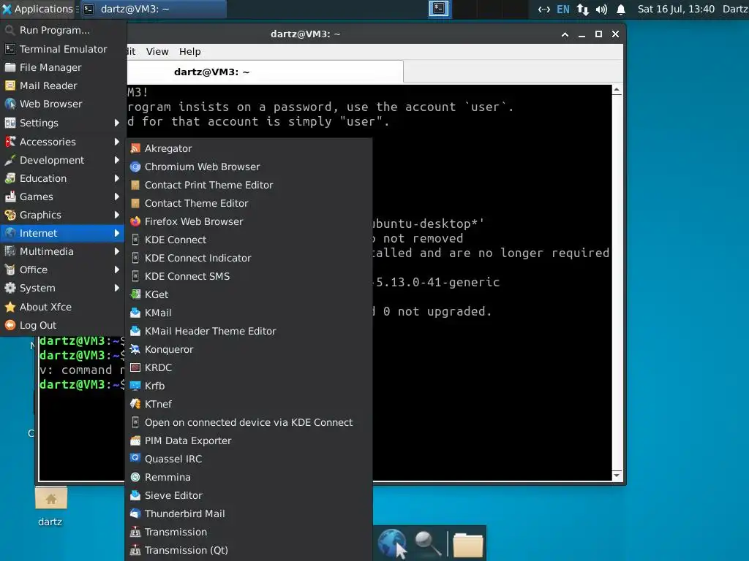Viewport: 749px width, 561px height.
Task: Click the KRDC remote desktop icon
Action: 135,368
